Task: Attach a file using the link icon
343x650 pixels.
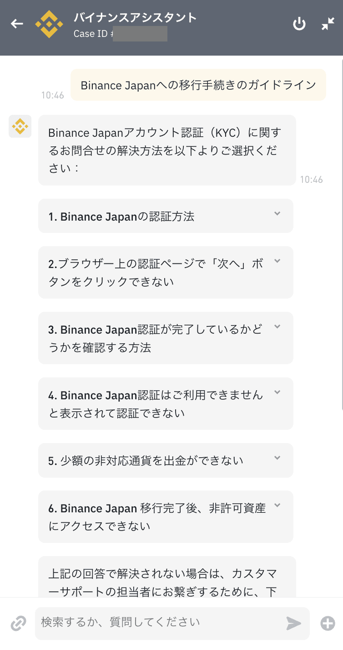Action: (18, 624)
